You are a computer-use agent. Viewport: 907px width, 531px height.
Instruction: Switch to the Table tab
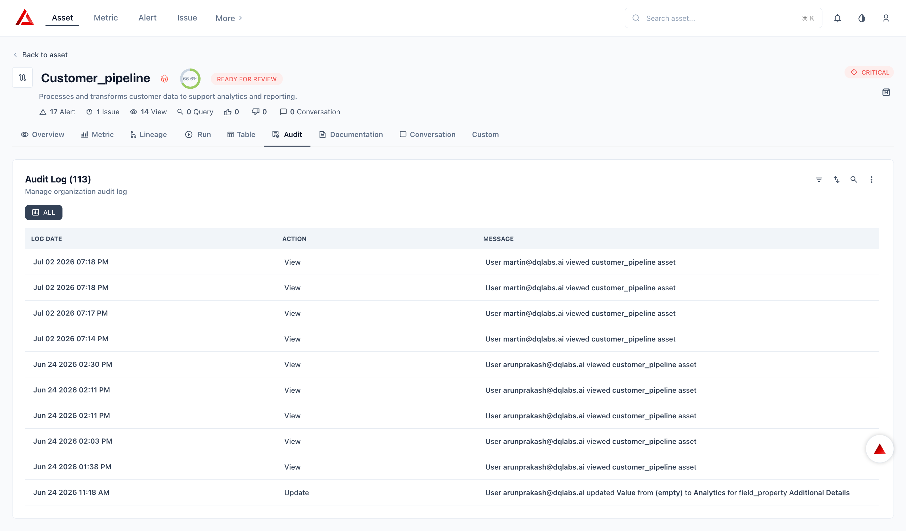242,135
